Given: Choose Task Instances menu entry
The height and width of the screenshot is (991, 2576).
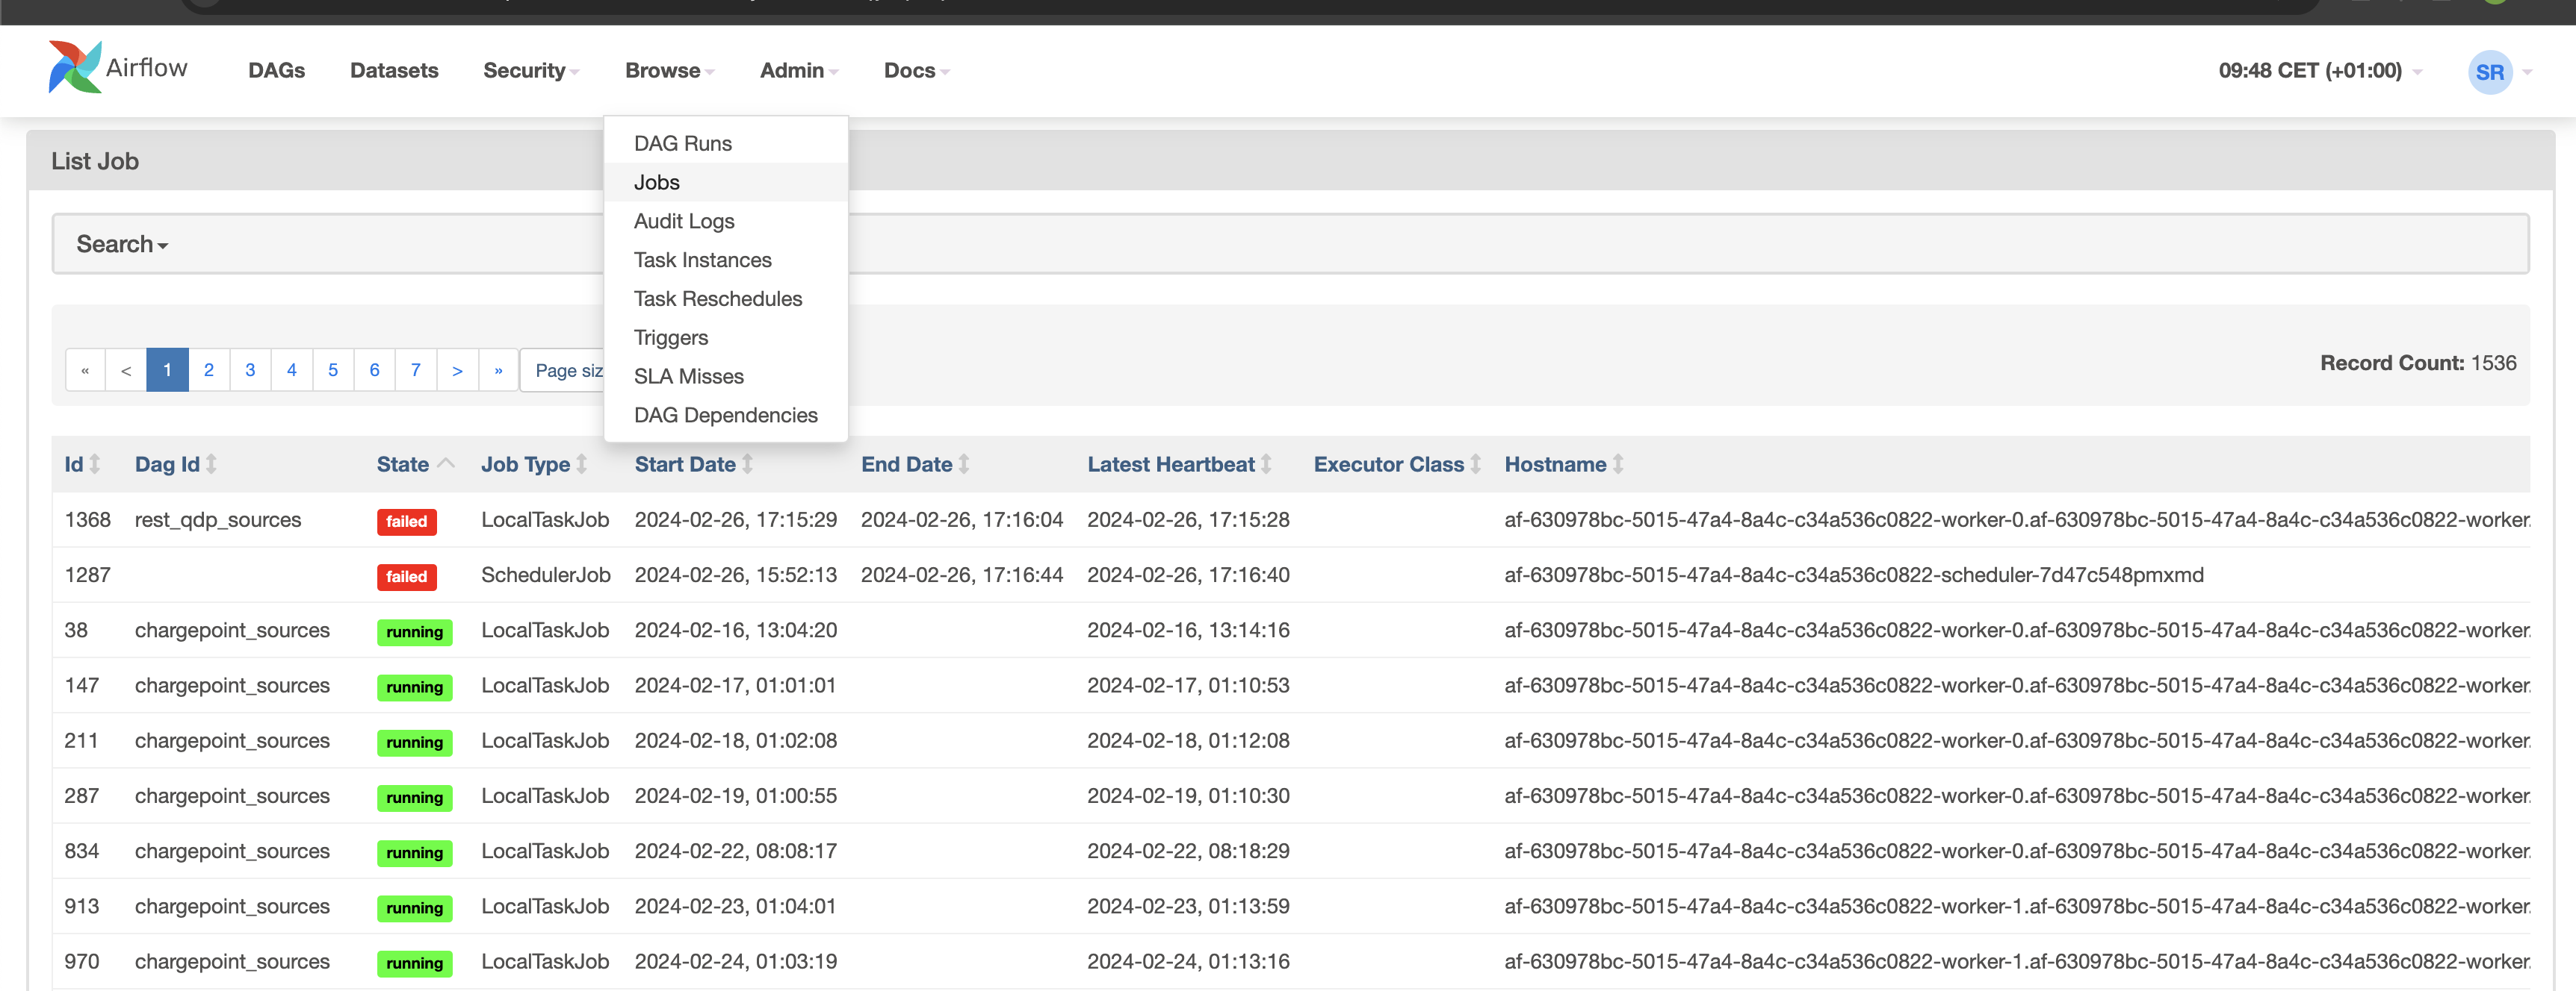Looking at the screenshot, I should (726, 260).
